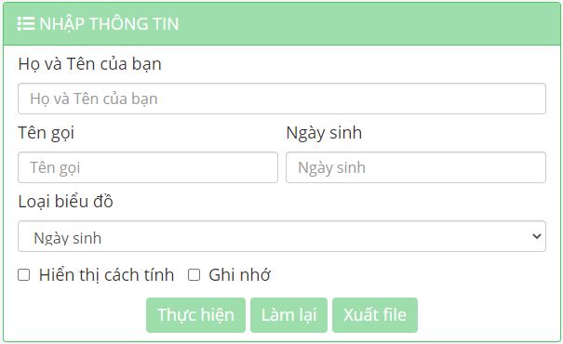Open the Loại biểu đồ dropdown

tap(282, 236)
